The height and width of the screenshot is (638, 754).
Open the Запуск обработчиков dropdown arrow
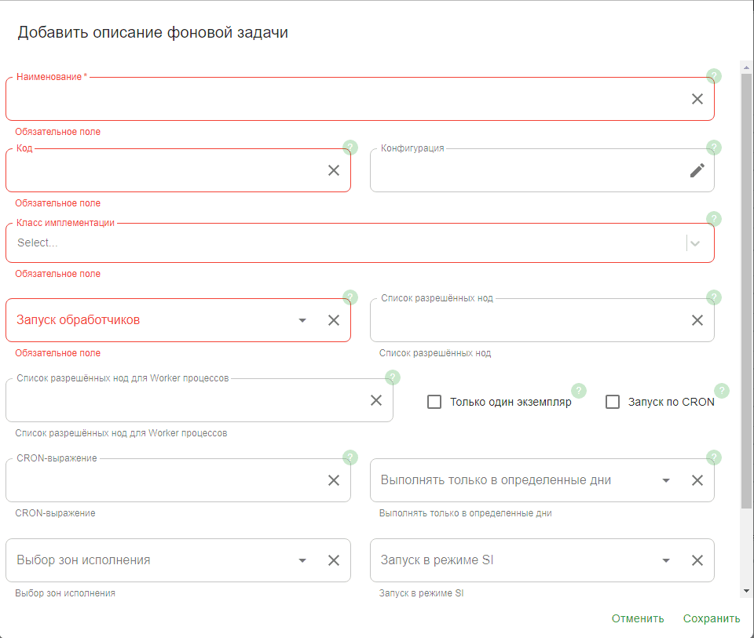coord(302,320)
